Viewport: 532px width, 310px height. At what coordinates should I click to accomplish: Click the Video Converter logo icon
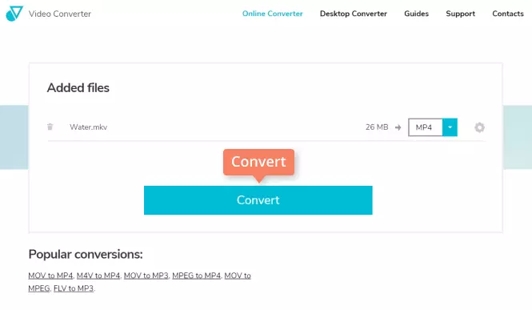(14, 14)
